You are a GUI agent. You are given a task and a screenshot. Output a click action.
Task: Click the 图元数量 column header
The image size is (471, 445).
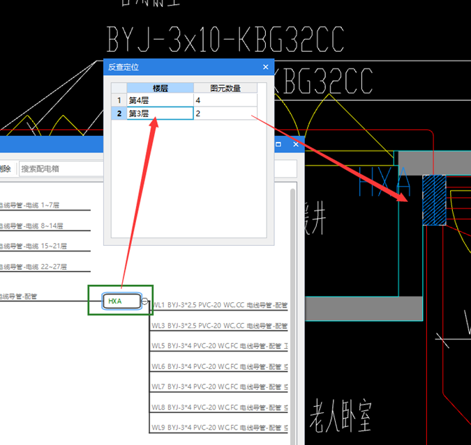click(x=225, y=88)
